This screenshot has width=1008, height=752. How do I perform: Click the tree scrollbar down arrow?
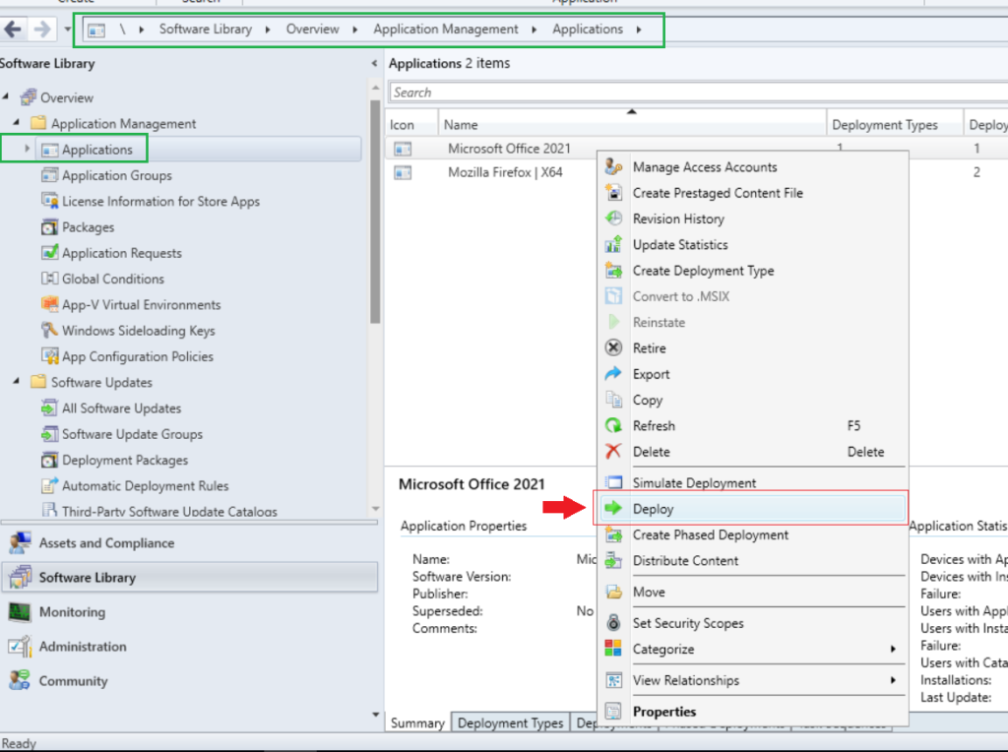(375, 509)
